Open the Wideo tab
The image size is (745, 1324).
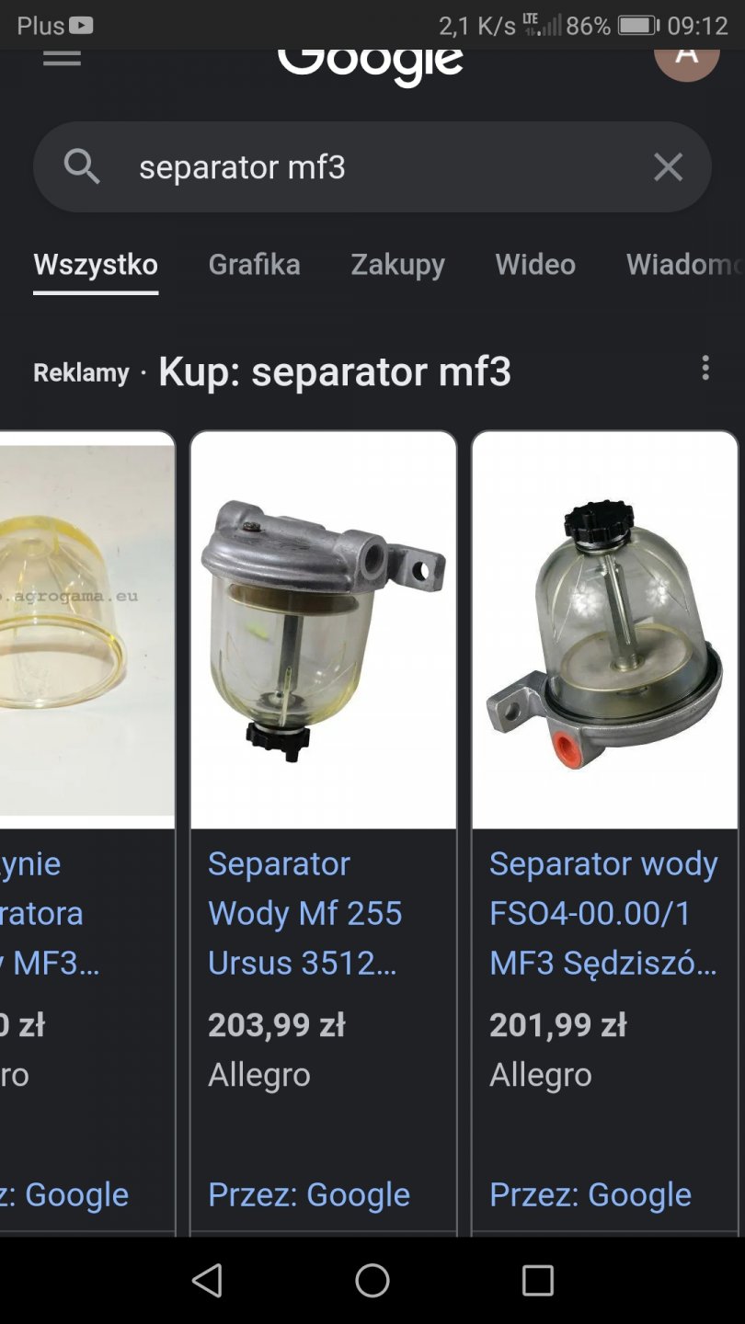(535, 265)
